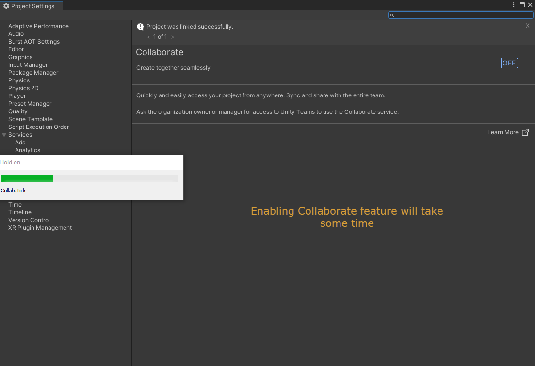Click the notification alert icon
This screenshot has height=366, width=535.
(140, 27)
